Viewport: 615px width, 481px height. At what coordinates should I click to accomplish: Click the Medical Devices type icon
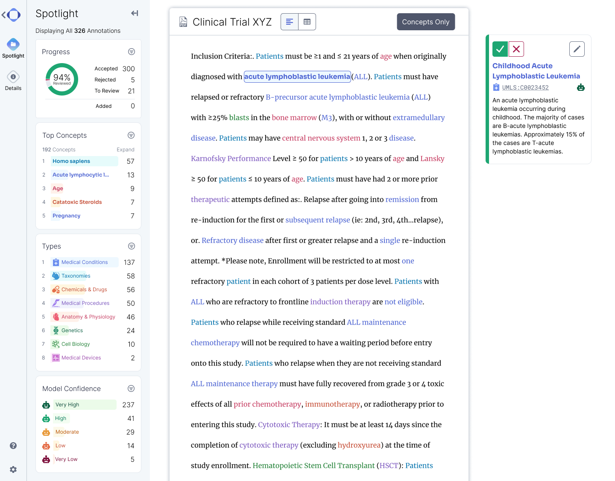coord(56,358)
